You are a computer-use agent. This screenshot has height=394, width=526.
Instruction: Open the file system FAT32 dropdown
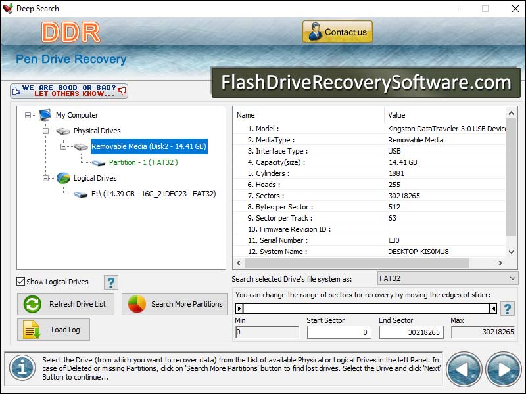point(448,278)
